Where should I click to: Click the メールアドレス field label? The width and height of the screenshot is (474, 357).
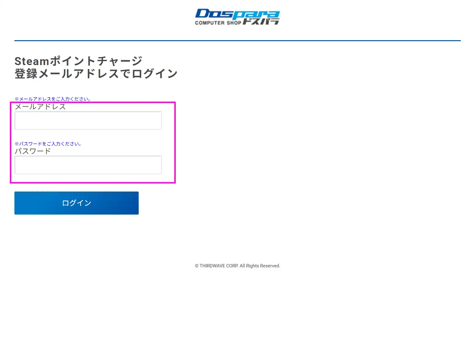[40, 107]
